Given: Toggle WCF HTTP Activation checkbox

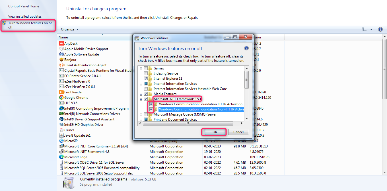Looking at the screenshot, I should pos(151,104).
